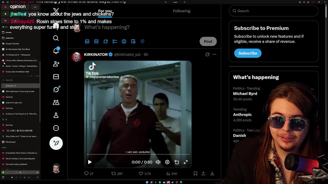The height and width of the screenshot is (184, 328).
Task: Switch to For you tab
Action: click(x=105, y=11)
